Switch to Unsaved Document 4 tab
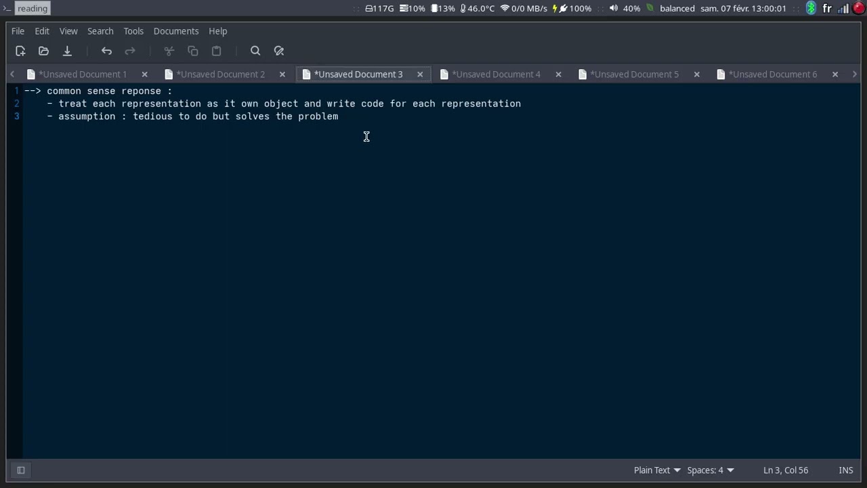This screenshot has width=867, height=488. click(496, 75)
